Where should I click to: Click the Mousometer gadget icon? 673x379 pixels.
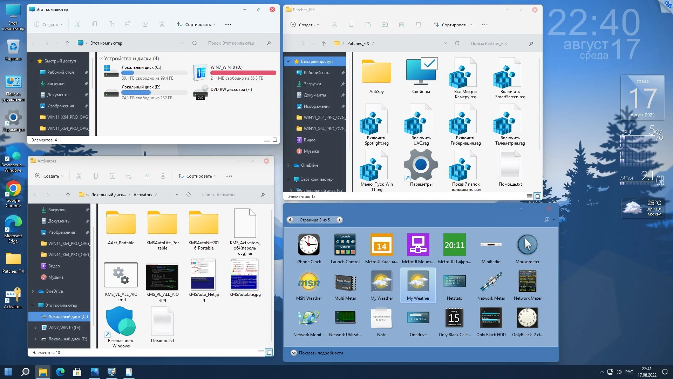pos(527,245)
